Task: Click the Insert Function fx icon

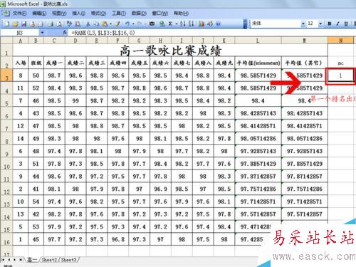Action: [65, 33]
